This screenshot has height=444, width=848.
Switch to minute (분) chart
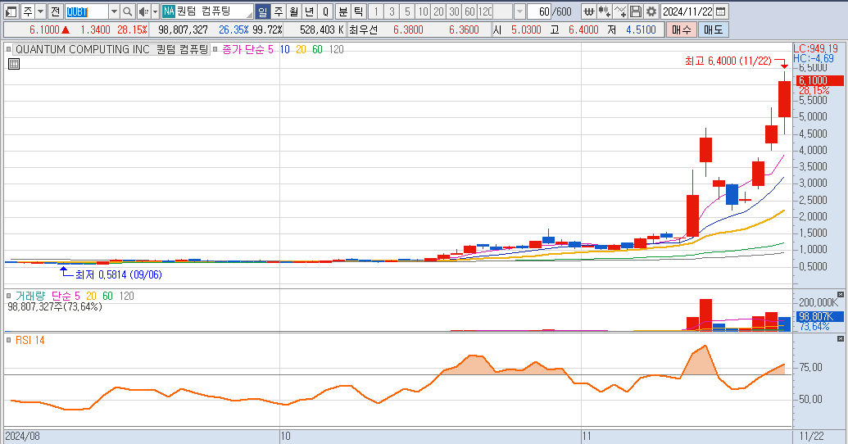(343, 11)
